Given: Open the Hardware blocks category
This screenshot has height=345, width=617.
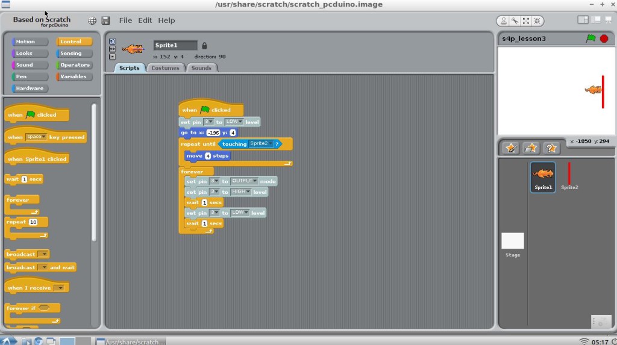Looking at the screenshot, I should point(30,88).
